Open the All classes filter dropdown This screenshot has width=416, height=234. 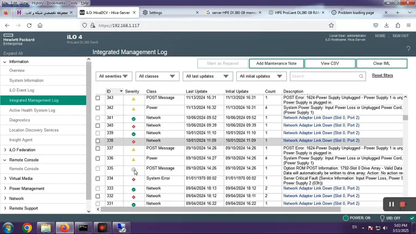click(x=157, y=76)
